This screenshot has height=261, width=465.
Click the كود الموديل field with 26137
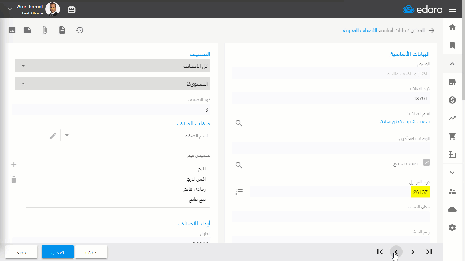[340, 192]
